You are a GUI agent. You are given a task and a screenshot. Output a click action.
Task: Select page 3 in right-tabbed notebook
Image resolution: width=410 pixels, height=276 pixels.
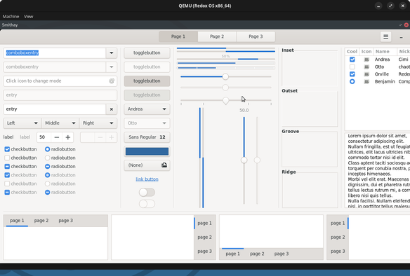[x=205, y=251]
